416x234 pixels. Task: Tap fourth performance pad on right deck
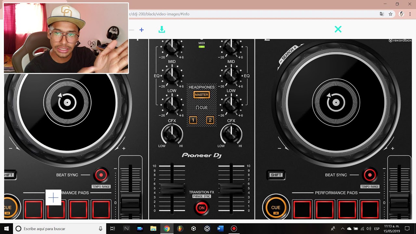[x=370, y=210]
